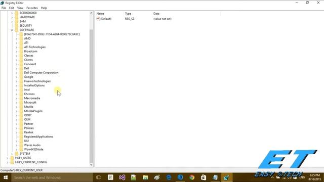The height and width of the screenshot is (182, 324).
Task: Click the Registry Editor taskbar icon
Action: pyautogui.click(x=226, y=177)
